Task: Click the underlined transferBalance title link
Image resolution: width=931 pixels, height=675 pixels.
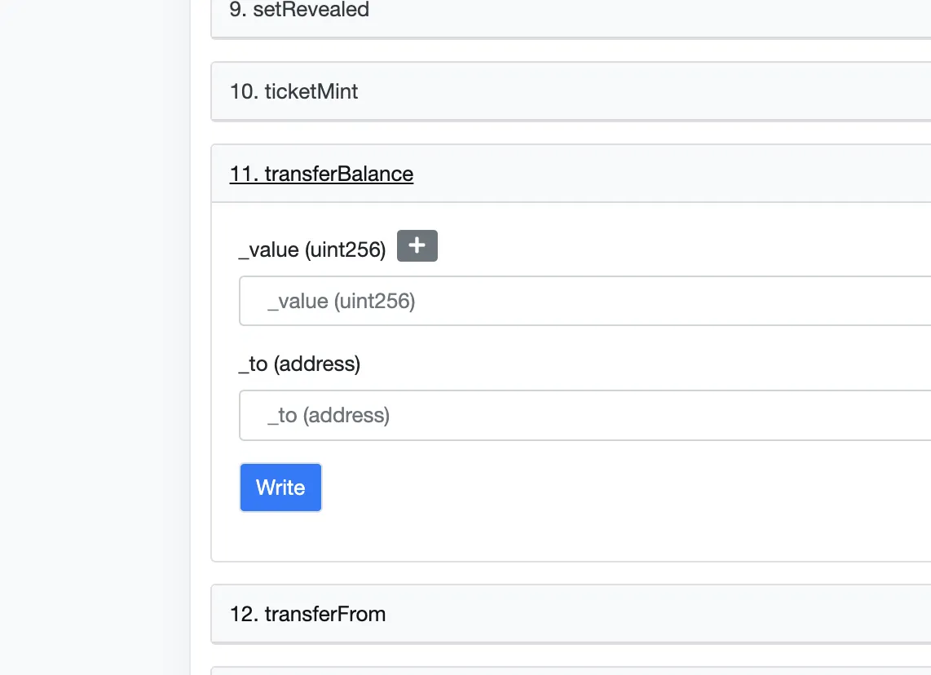Action: (321, 174)
